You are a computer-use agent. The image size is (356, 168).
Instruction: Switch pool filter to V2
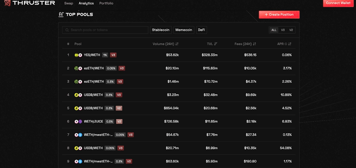click(291, 30)
